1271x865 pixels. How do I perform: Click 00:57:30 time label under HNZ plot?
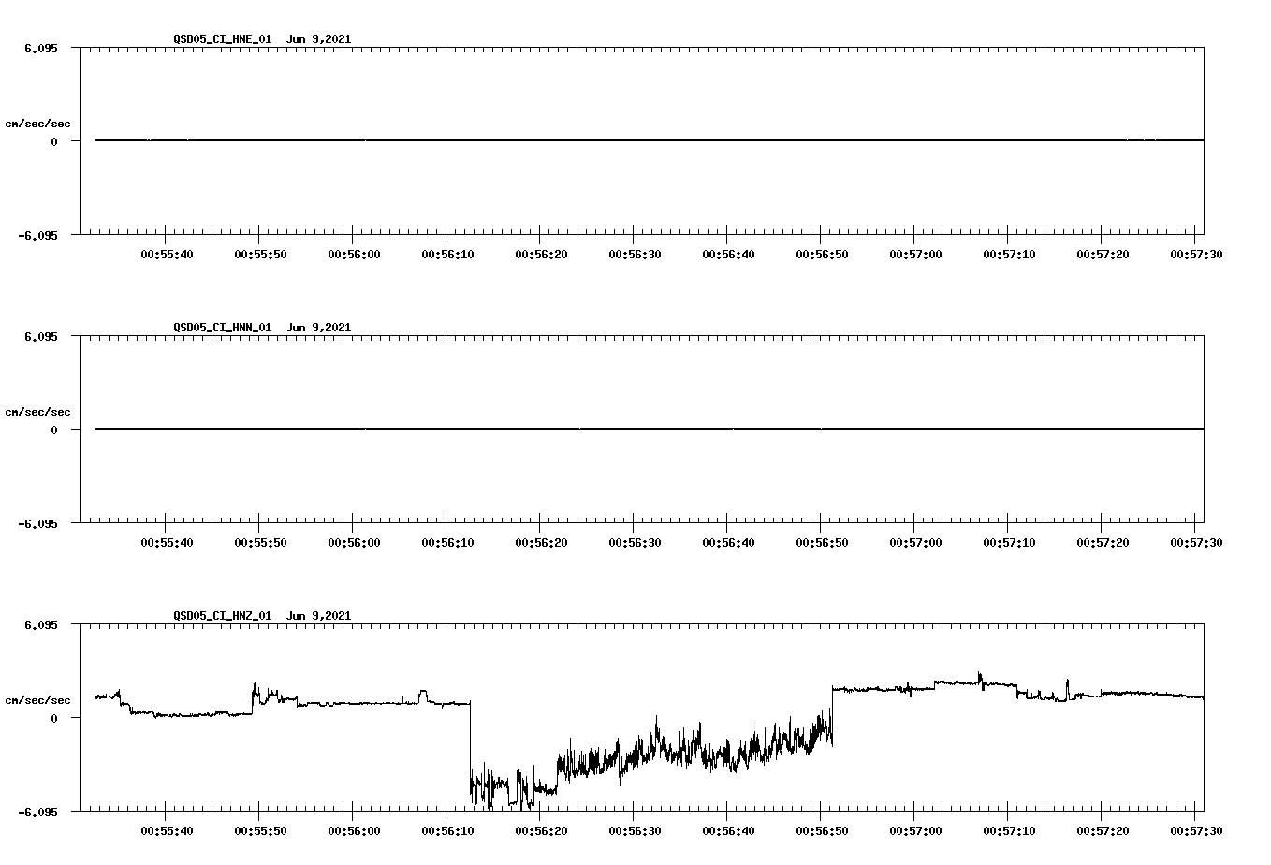click(x=1196, y=831)
